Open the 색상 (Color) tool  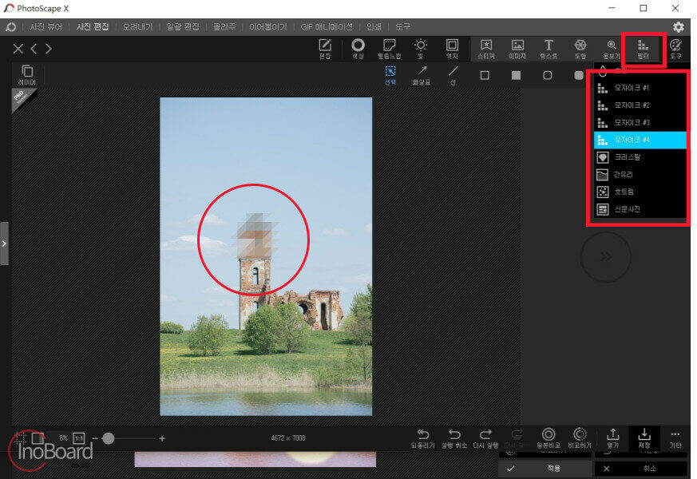coord(358,49)
